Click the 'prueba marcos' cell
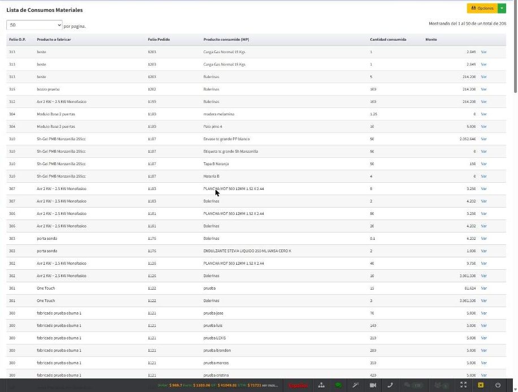The image size is (518, 392). [x=216, y=363]
